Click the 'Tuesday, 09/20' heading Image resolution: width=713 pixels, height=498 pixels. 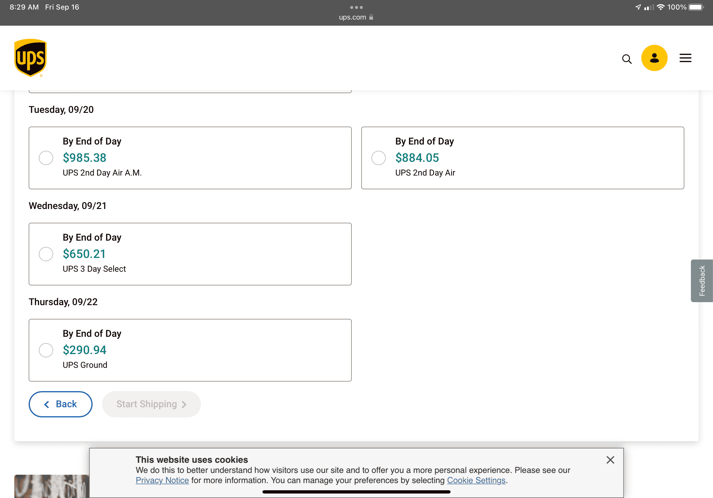[x=61, y=110]
